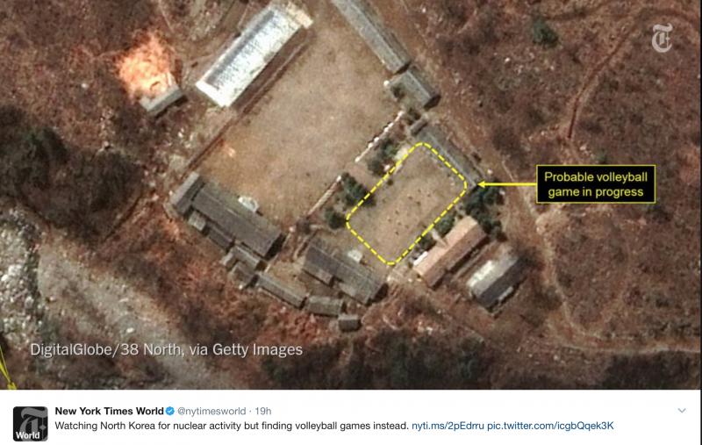
Task: Click the DigitalGlobe/38 North credit text
Action: 166,349
